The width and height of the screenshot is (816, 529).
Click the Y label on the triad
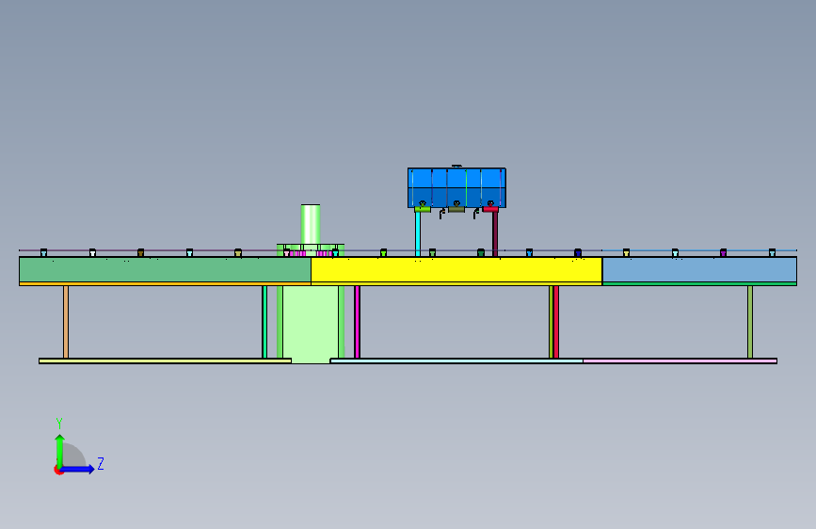(x=59, y=424)
